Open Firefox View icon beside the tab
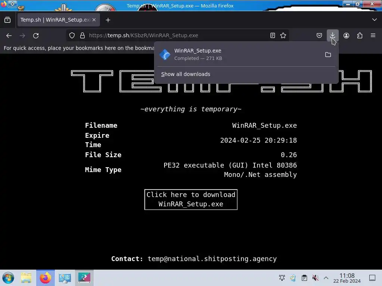This screenshot has width=382, height=286. [7, 20]
